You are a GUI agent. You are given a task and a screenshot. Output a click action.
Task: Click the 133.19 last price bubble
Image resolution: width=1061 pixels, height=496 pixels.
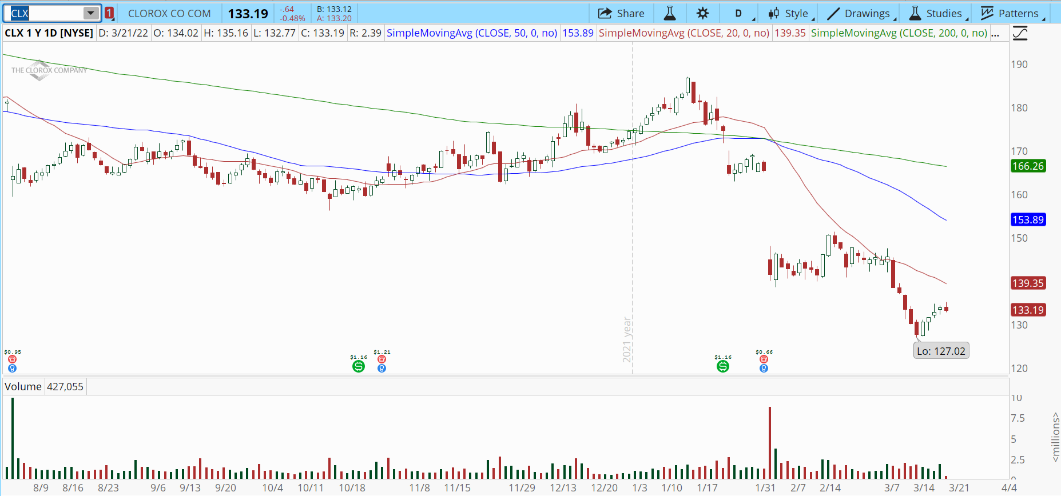coord(1028,310)
